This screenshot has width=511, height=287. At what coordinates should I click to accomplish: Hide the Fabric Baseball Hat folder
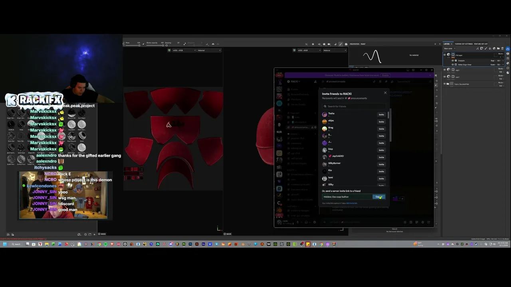click(445, 84)
